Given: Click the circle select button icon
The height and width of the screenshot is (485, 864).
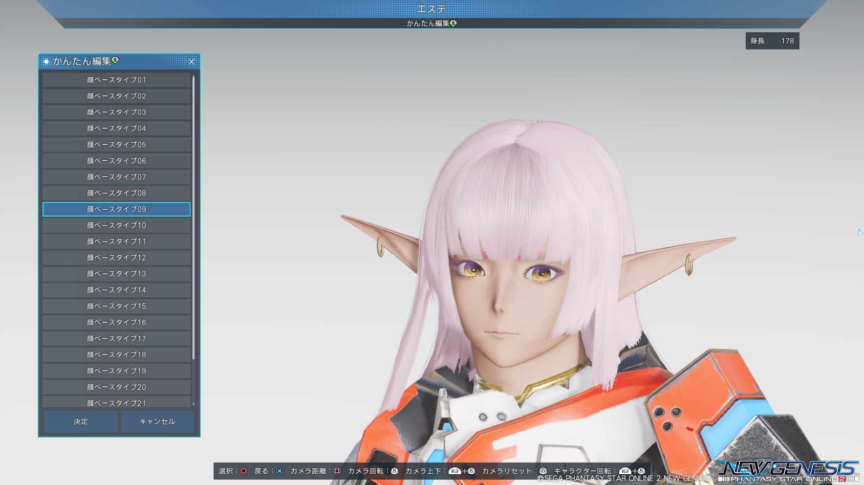Looking at the screenshot, I should (x=243, y=471).
